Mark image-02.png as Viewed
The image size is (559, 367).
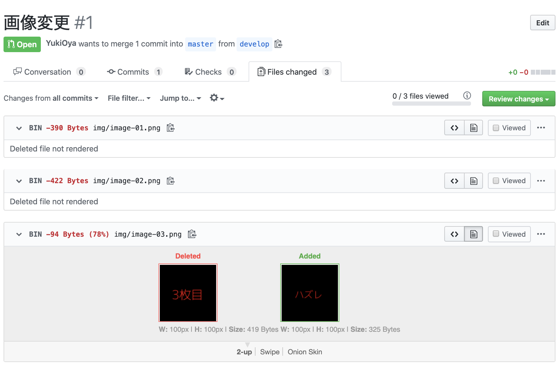tap(509, 181)
